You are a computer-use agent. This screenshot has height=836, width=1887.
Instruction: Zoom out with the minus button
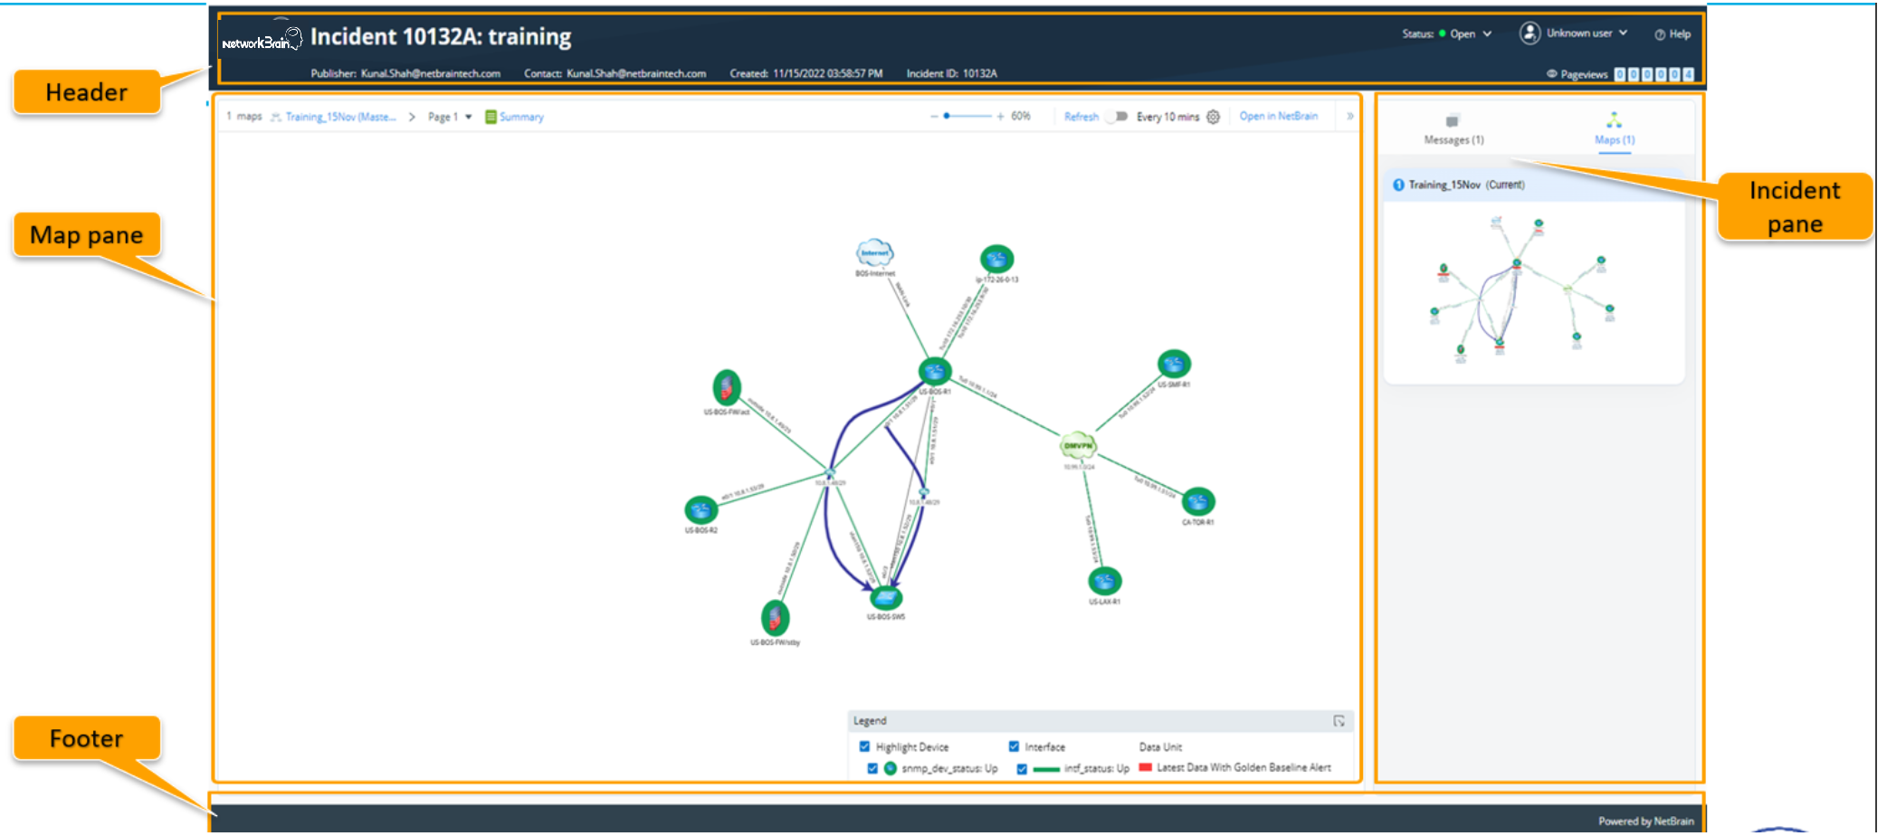click(934, 117)
